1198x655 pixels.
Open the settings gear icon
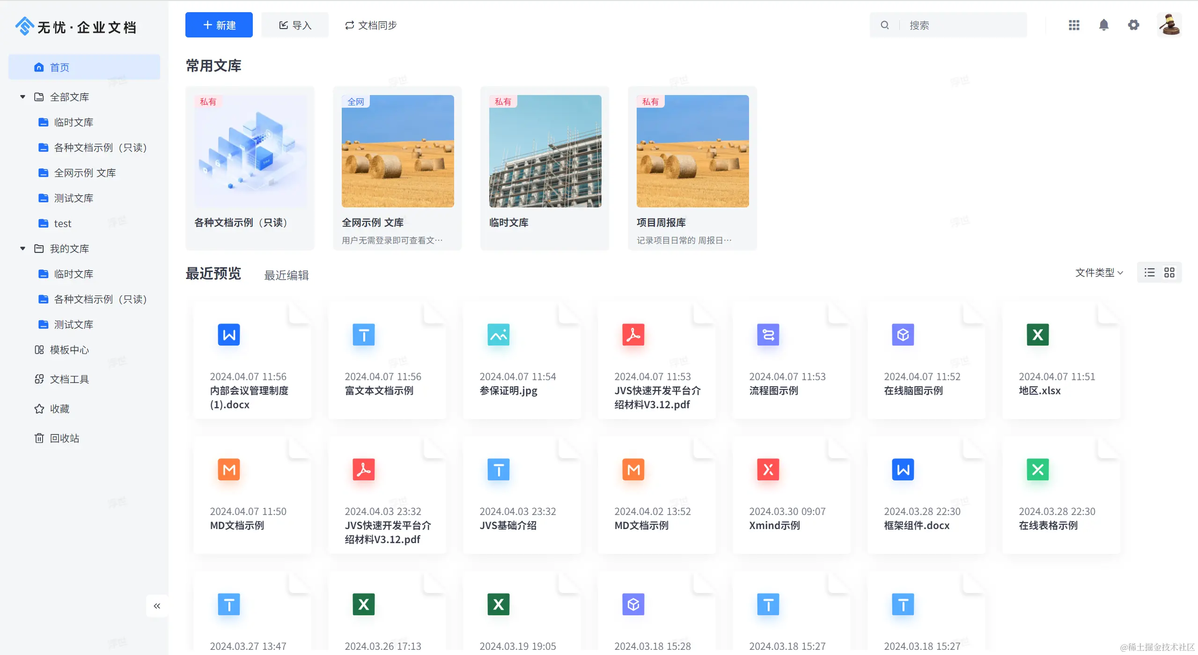coord(1133,25)
